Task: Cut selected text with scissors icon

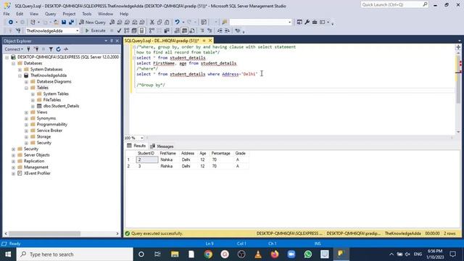Action: coord(152,22)
